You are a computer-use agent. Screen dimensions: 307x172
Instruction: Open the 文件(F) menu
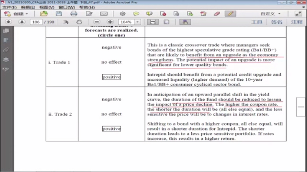pyautogui.click(x=9, y=7)
